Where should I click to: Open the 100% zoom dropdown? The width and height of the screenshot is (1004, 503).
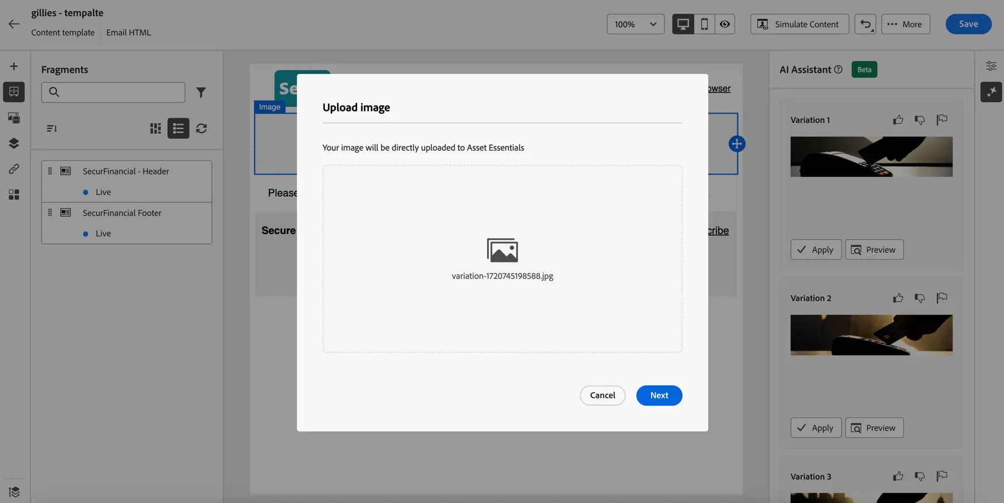coord(636,24)
